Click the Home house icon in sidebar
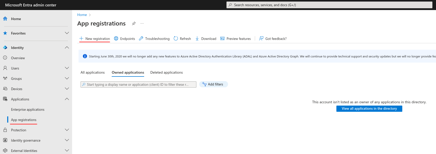Screen dimensions: 436x154 [5, 19]
